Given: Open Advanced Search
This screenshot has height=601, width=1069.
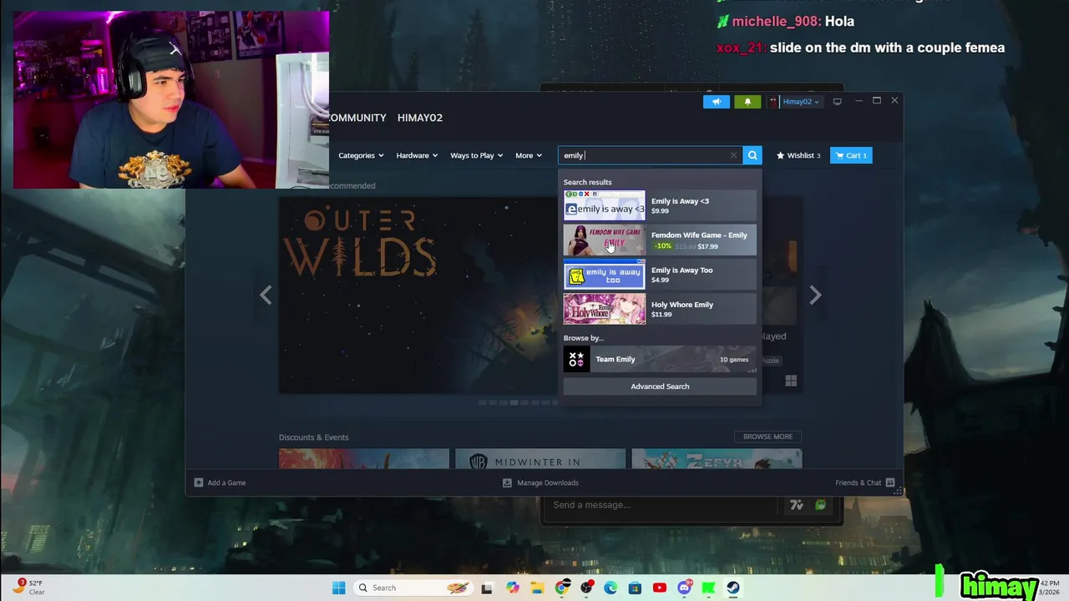Looking at the screenshot, I should (660, 386).
